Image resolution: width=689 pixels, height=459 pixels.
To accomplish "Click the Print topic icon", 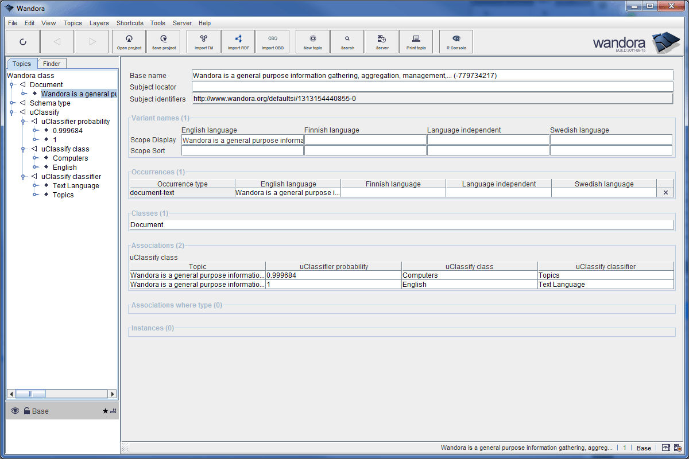I will [416, 42].
